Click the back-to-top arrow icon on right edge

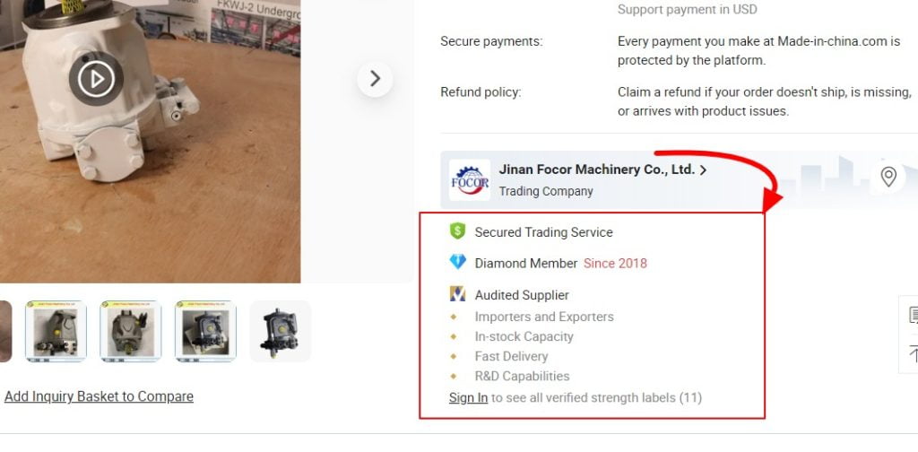click(914, 353)
